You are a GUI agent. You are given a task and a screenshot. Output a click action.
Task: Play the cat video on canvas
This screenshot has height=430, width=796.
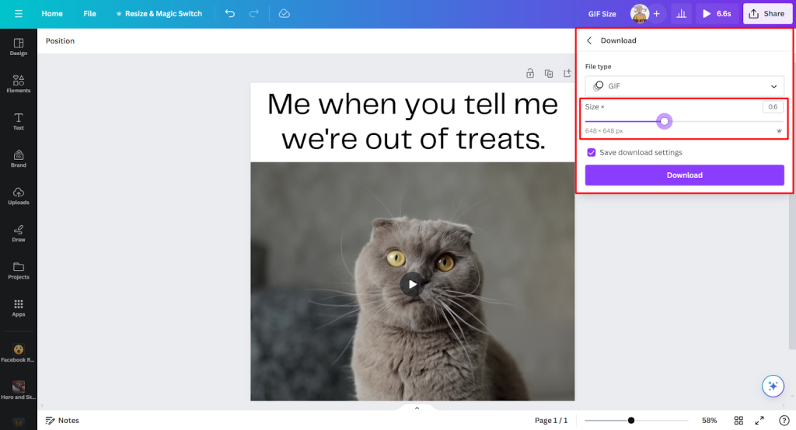pyautogui.click(x=412, y=285)
